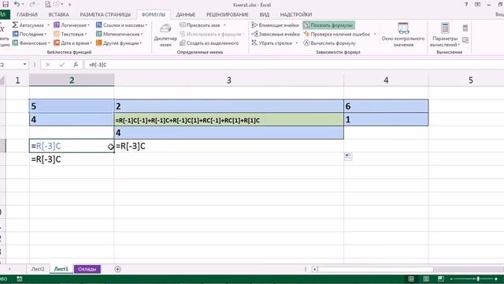Click the zoom in plus button
Screen dimensions: 504x284
point(496,278)
